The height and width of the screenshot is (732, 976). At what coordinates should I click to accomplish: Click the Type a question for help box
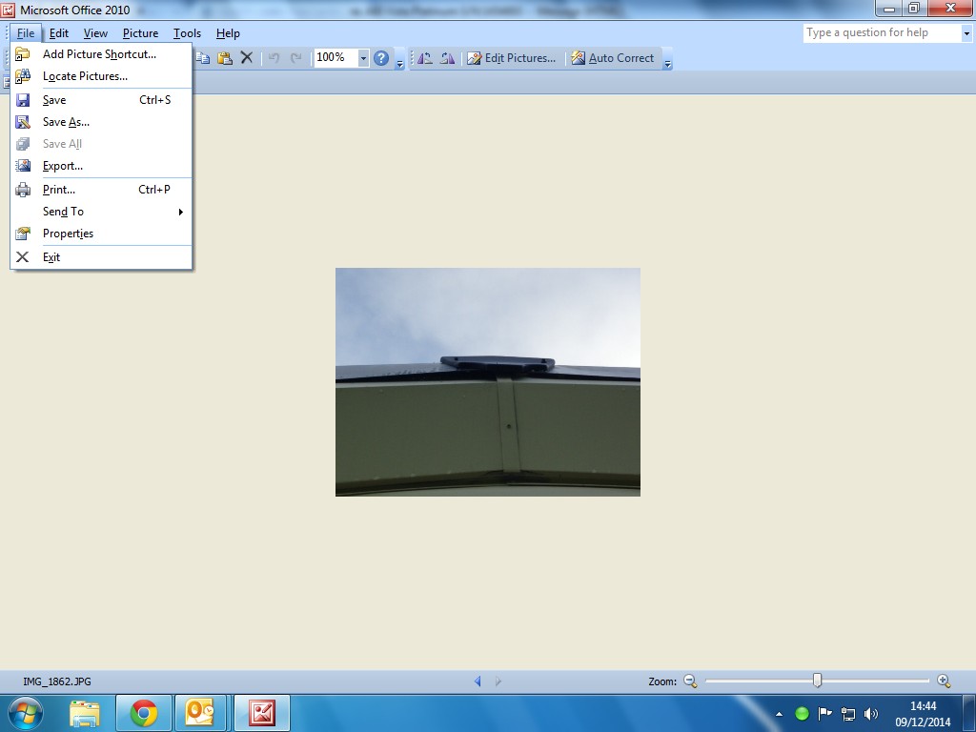point(882,33)
